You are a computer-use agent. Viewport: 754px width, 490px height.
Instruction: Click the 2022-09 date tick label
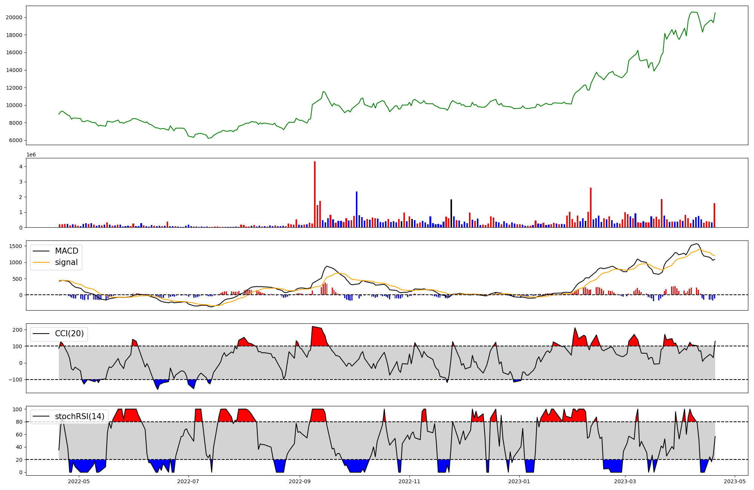[x=300, y=481]
